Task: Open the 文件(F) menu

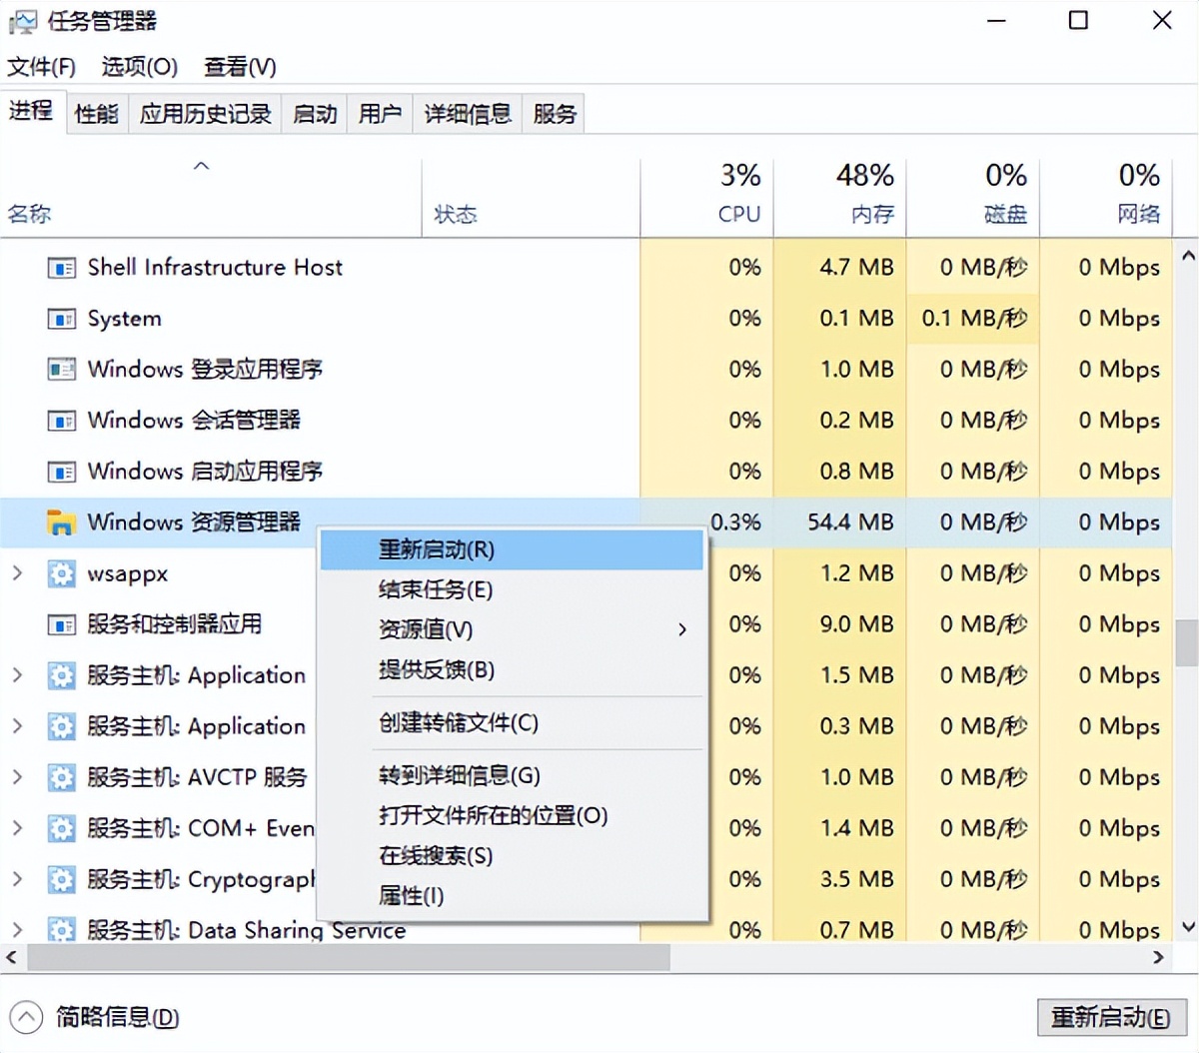Action: click(42, 67)
